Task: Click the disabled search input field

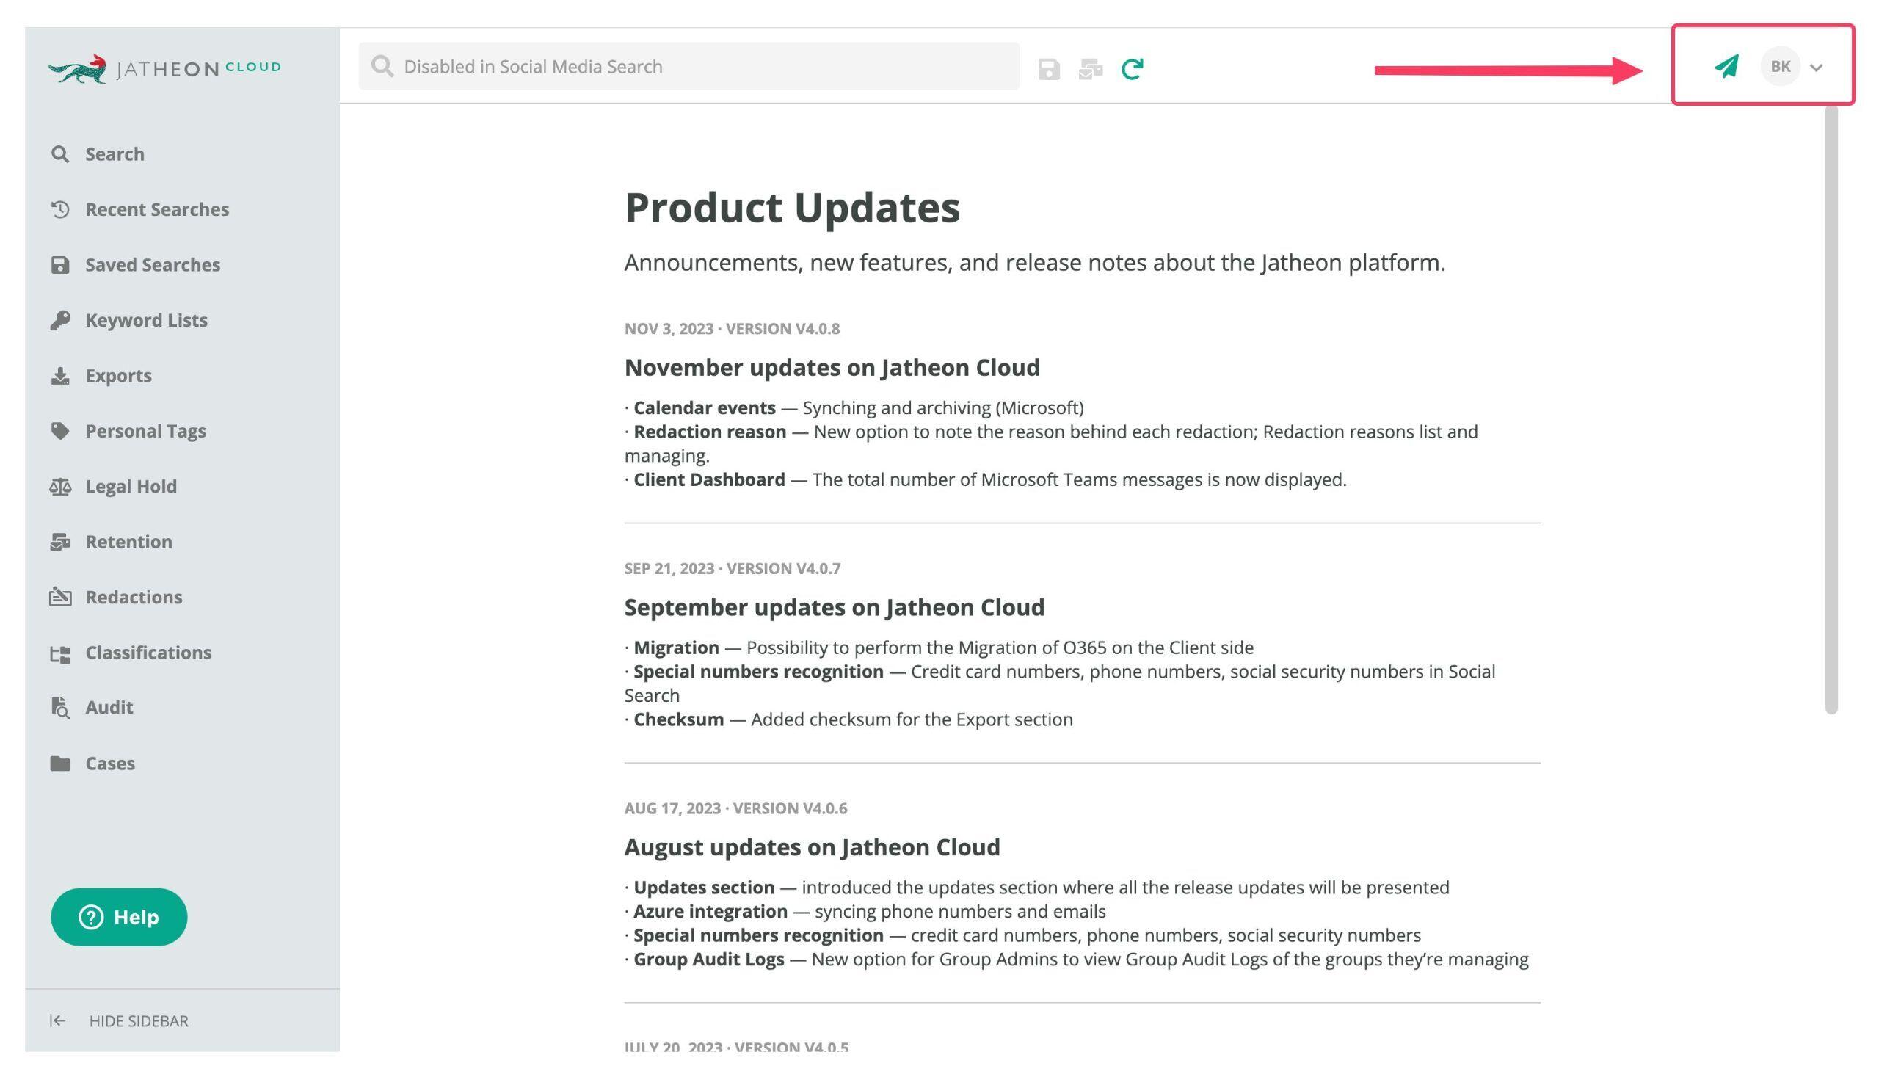Action: [x=688, y=67]
